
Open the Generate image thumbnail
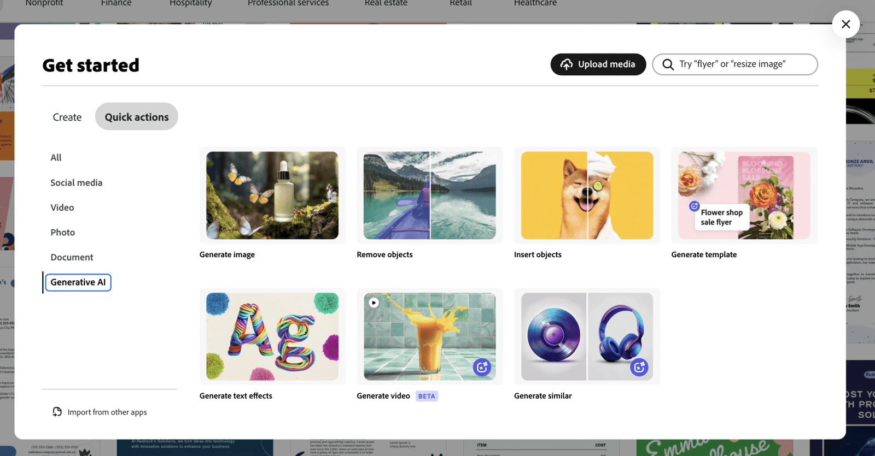tap(272, 195)
